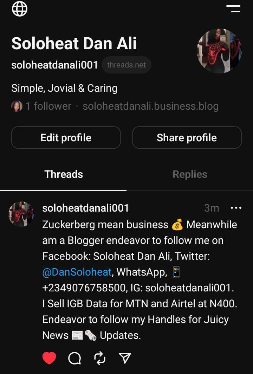
Task: Tap the post author's small avatar
Action: 21,214
